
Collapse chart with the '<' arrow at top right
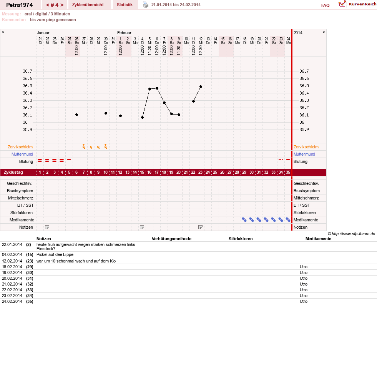tap(324, 32)
